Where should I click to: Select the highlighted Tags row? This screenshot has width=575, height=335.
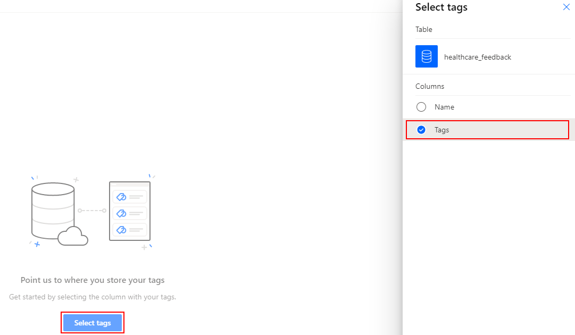pyautogui.click(x=487, y=129)
